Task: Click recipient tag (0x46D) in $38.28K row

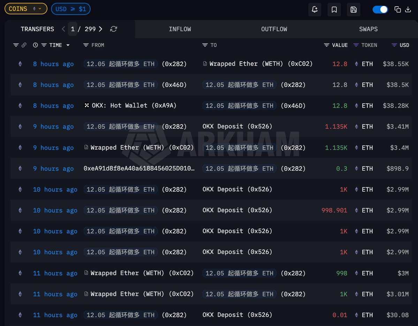Action: tap(293, 106)
